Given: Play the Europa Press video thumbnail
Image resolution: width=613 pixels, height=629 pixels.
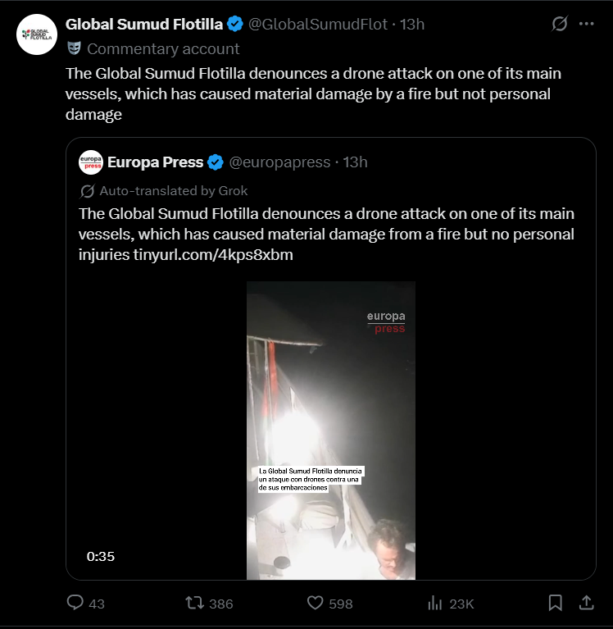Looking at the screenshot, I should [x=331, y=431].
